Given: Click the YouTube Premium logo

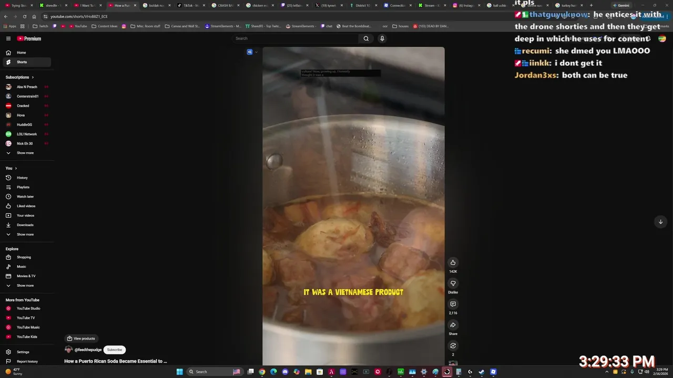Looking at the screenshot, I should click(x=29, y=38).
